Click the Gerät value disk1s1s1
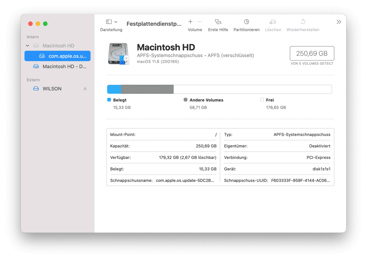The height and width of the screenshot is (260, 367). [321, 169]
